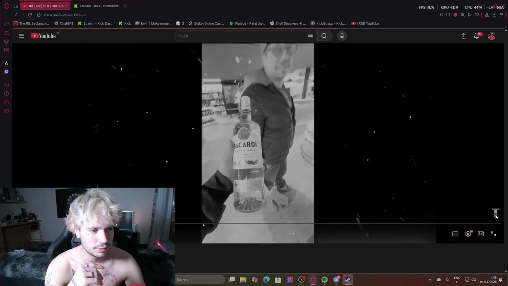Toggle the Opera ad blocker shield
Viewport: 508px width, 286px height.
[x=455, y=15]
